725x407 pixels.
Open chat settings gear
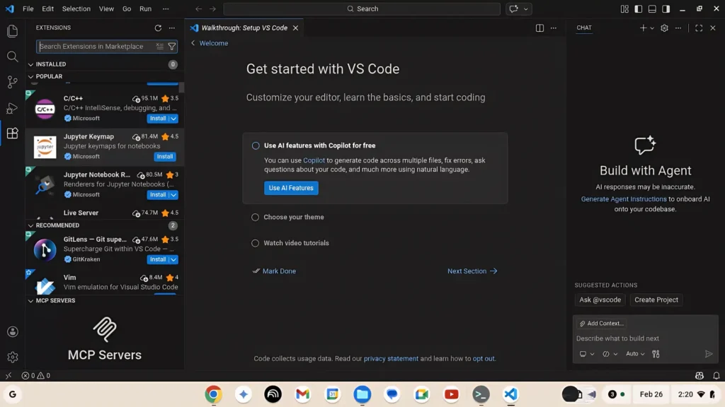point(664,28)
